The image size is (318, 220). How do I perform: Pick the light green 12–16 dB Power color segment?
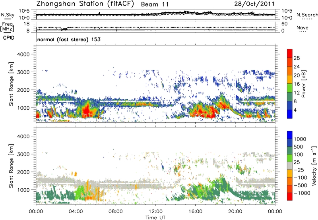pos(290,88)
